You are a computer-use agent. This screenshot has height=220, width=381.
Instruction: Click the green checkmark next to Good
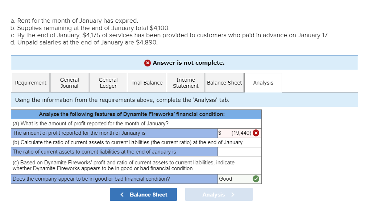pos(256,179)
